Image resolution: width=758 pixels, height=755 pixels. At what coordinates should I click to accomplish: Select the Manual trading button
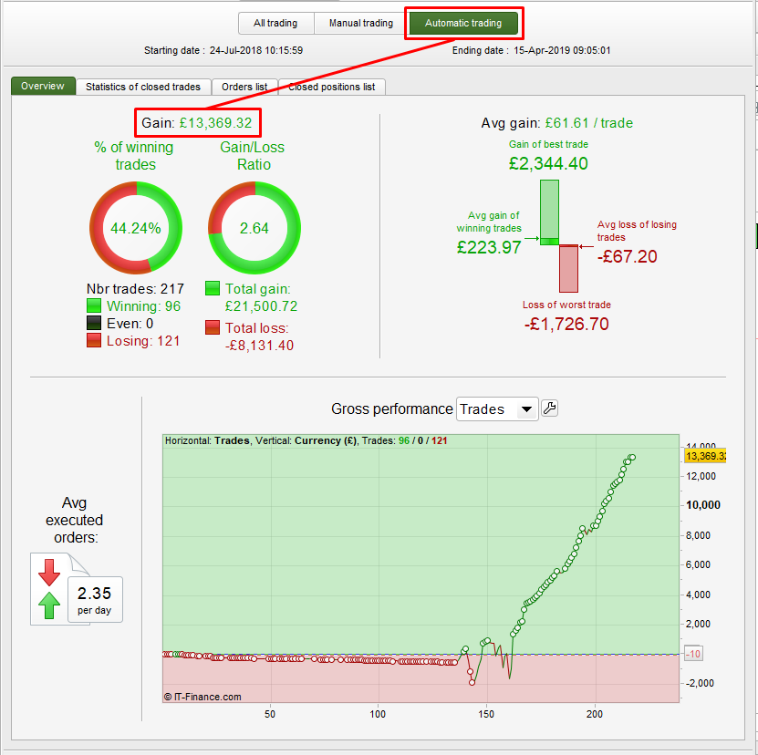click(x=360, y=23)
